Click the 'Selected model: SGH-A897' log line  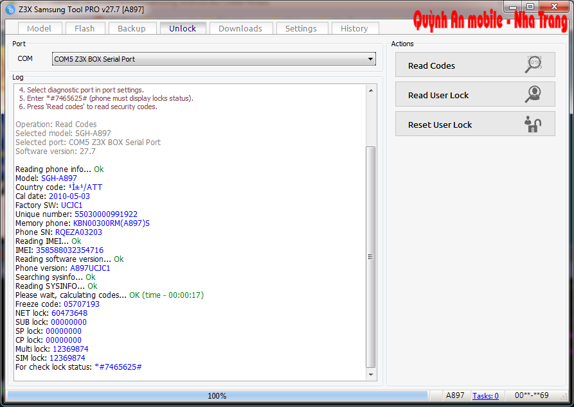[x=63, y=134]
